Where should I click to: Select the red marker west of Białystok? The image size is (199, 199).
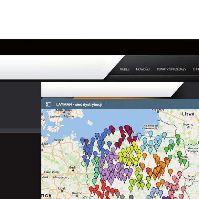[166, 160]
